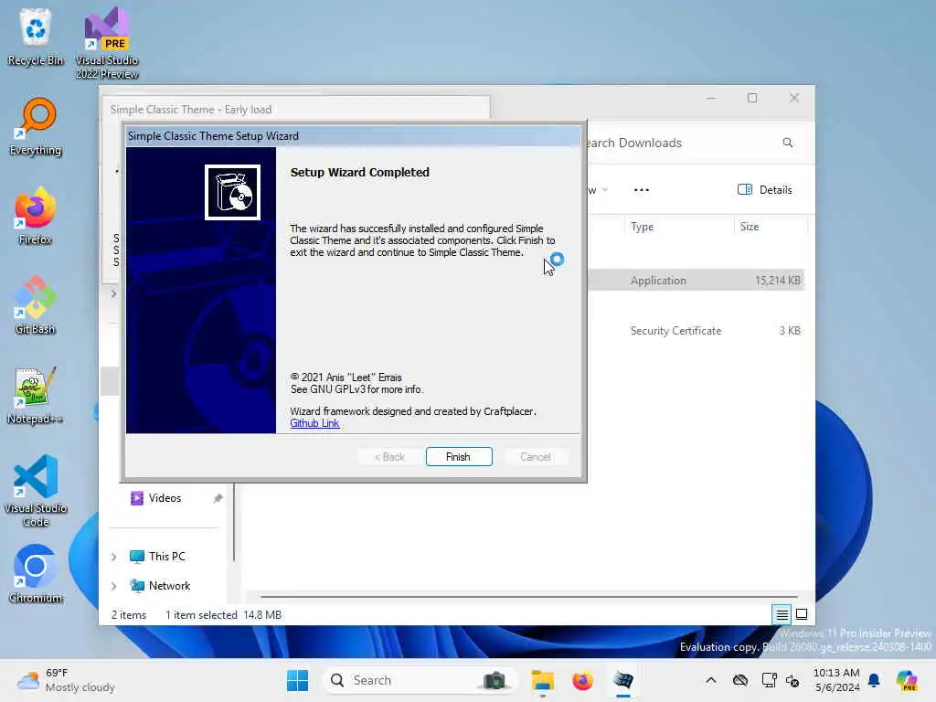Open File Explorer from the taskbar
Screen dimensions: 936x702
[543, 680]
